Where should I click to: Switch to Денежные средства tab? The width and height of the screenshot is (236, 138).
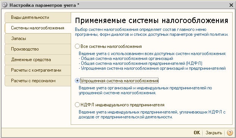[x=38, y=60]
